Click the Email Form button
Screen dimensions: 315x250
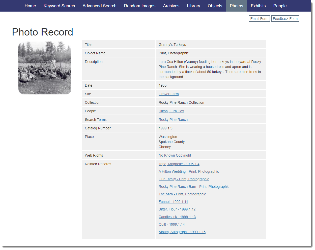pos(259,19)
